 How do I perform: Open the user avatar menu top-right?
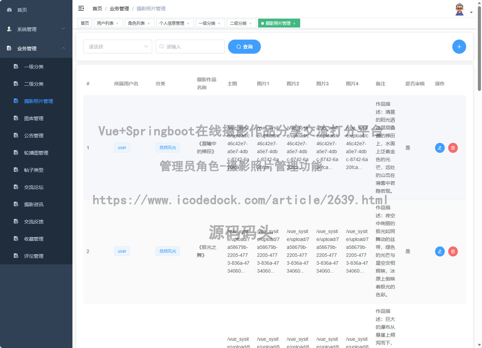(x=459, y=8)
